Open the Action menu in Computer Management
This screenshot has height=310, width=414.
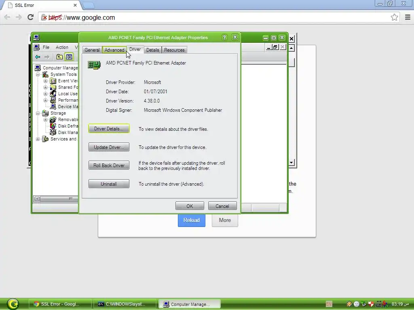coord(62,47)
